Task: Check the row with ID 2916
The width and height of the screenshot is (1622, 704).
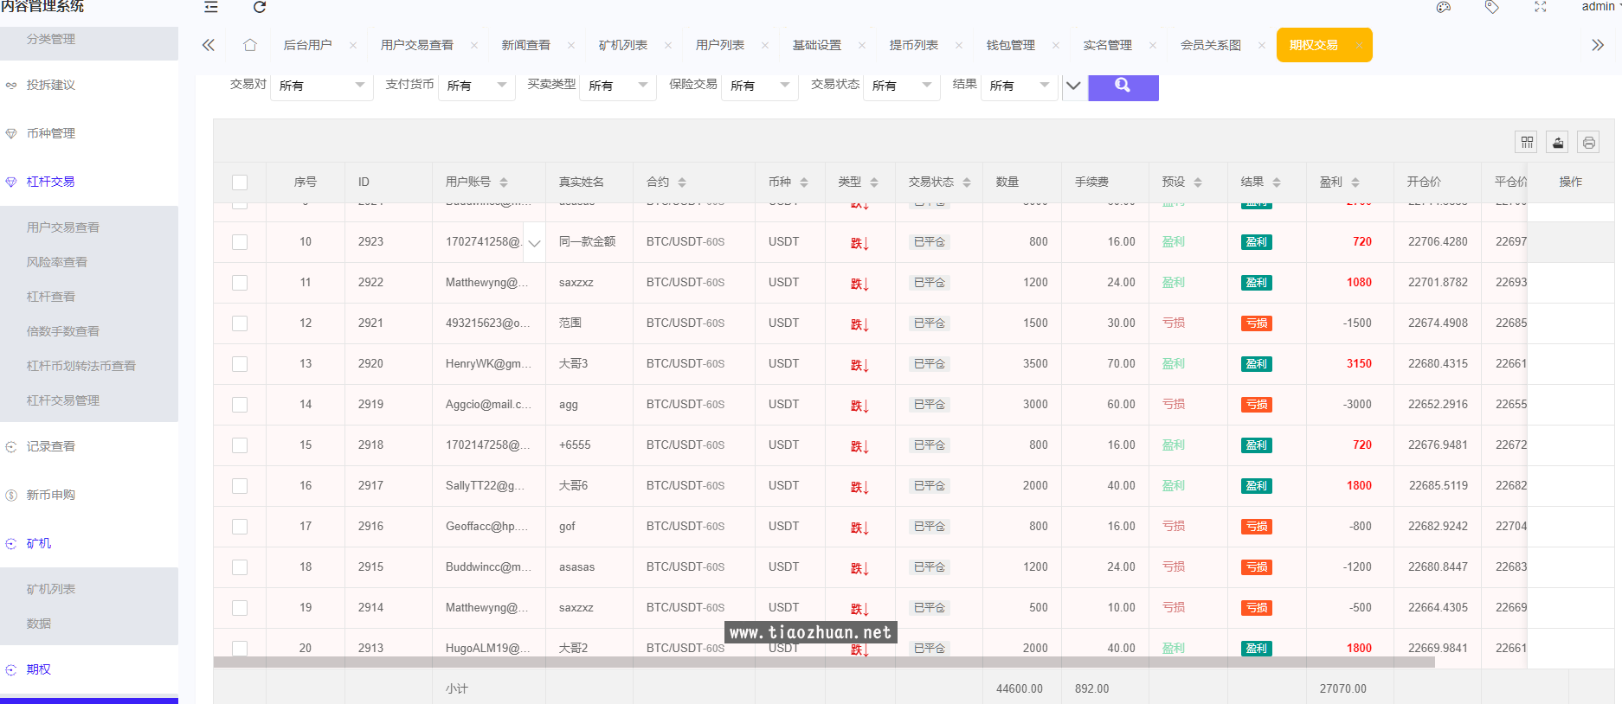Action: (x=240, y=527)
